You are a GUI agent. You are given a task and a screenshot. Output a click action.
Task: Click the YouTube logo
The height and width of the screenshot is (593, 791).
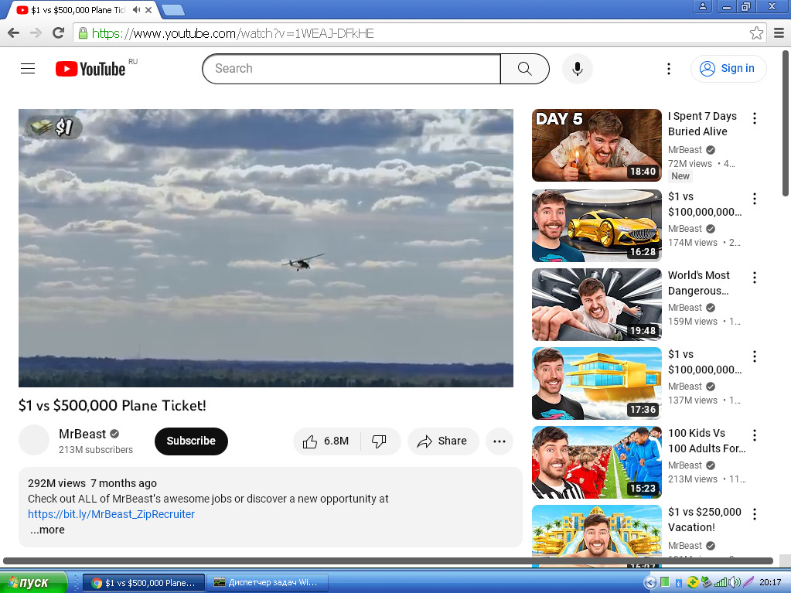coord(90,69)
